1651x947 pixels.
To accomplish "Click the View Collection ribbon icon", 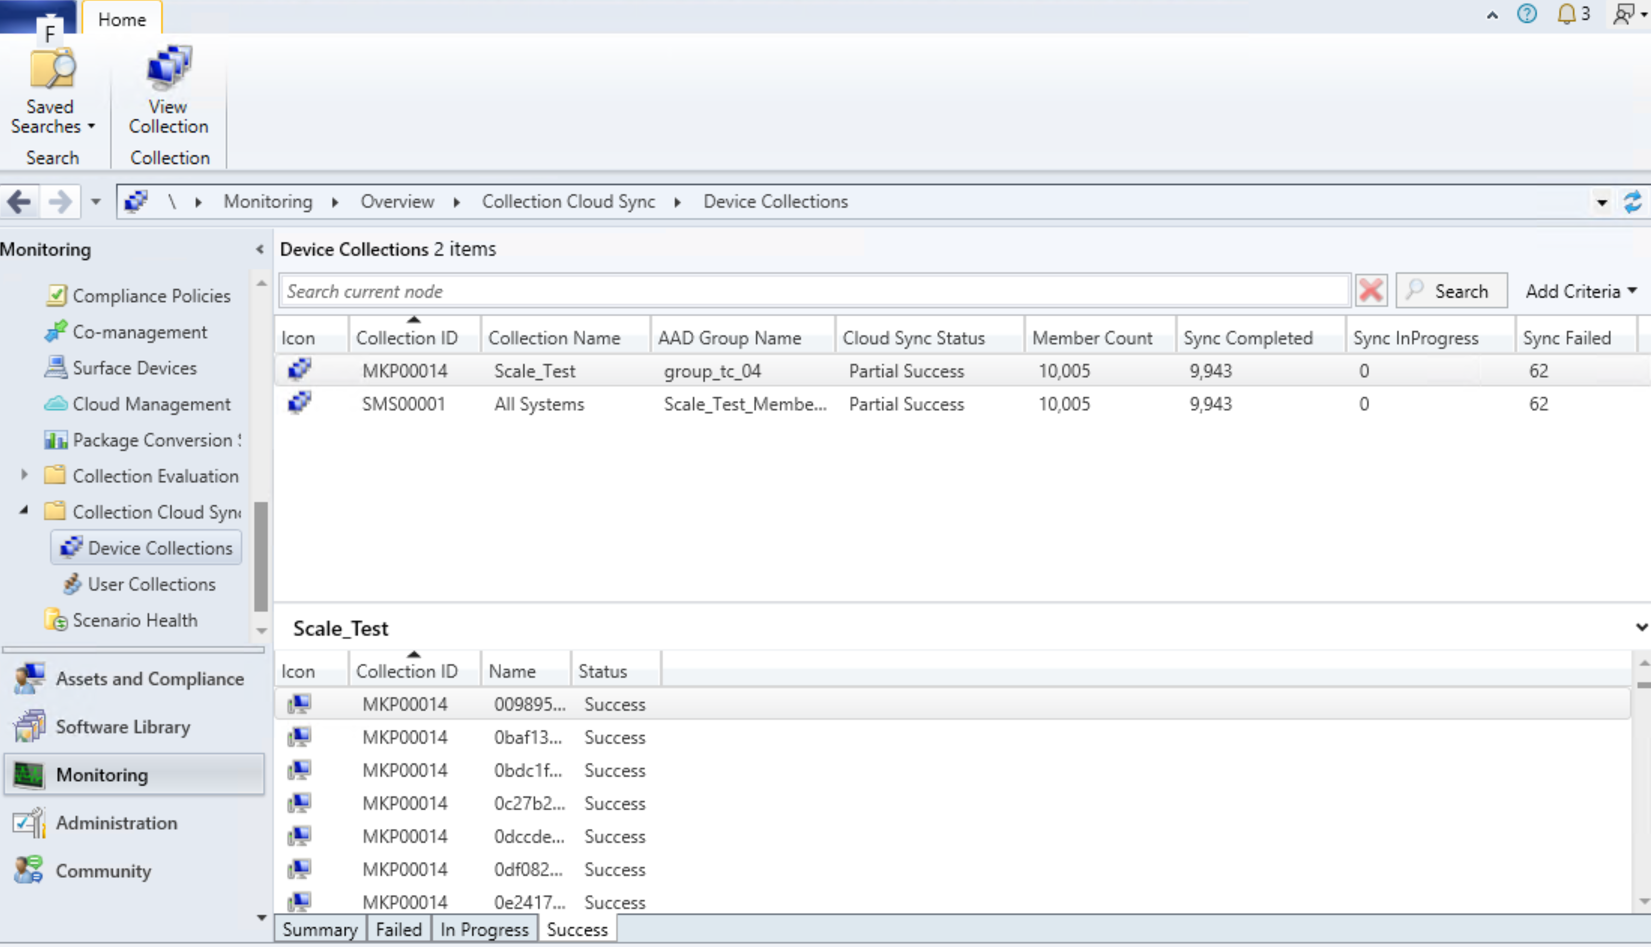I will 169,67.
